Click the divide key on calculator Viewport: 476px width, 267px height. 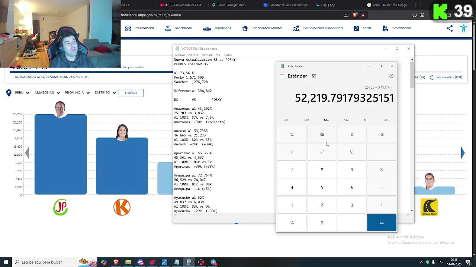coord(382,152)
